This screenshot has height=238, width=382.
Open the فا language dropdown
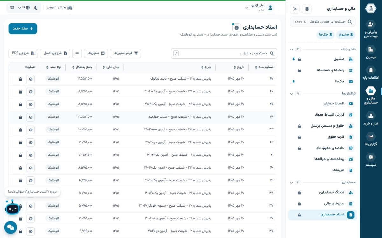click(24, 7)
